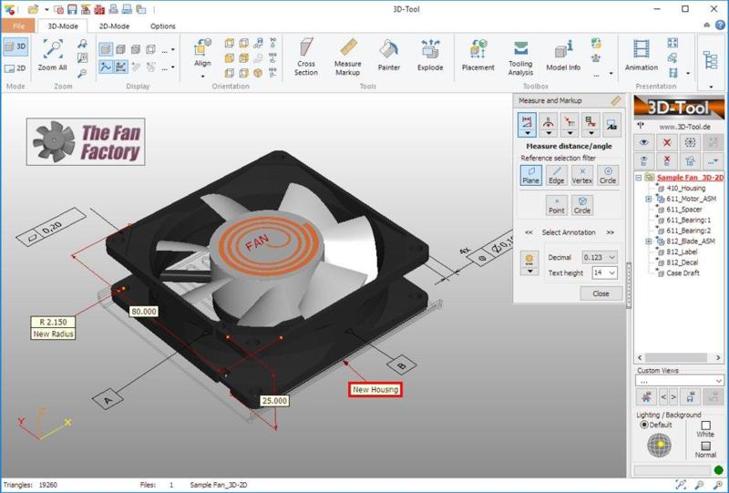
Task: Launch Tooling Analysis
Action: 520,56
